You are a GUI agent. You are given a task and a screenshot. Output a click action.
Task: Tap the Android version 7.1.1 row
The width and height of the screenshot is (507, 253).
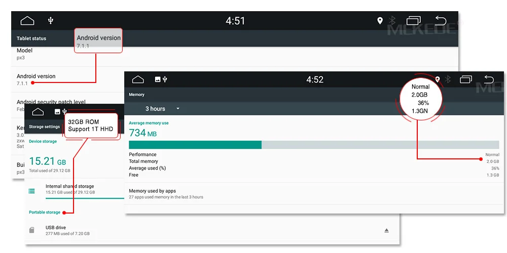coord(68,79)
